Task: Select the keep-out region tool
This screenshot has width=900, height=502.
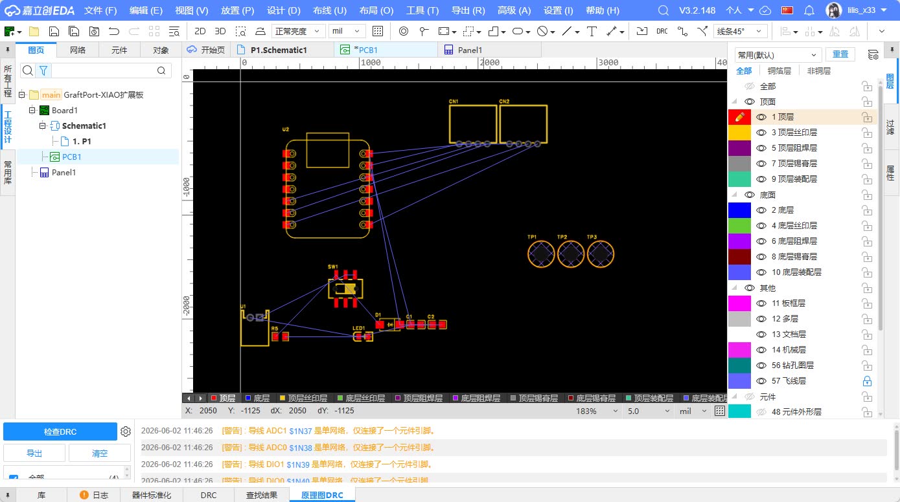Action: tap(542, 31)
